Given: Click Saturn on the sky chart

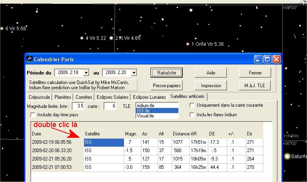Looking at the screenshot, I should coord(287,157).
